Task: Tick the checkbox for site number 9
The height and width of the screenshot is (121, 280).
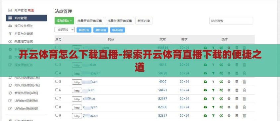Action: pyautogui.click(x=57, y=115)
